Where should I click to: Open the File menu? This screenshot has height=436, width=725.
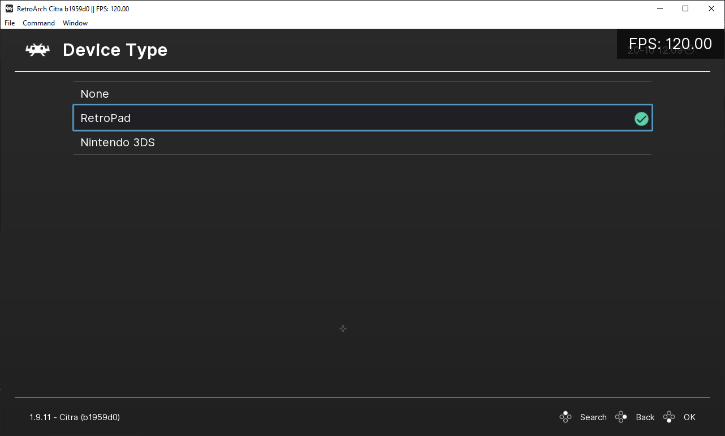[x=10, y=23]
